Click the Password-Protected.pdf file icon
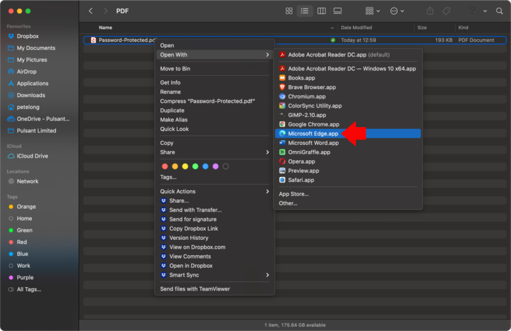Screen dimensions: 511x331 (93, 40)
